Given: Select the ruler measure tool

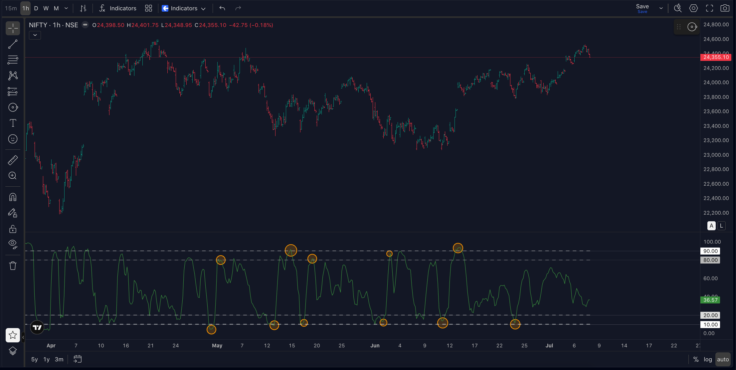Looking at the screenshot, I should pos(13,160).
